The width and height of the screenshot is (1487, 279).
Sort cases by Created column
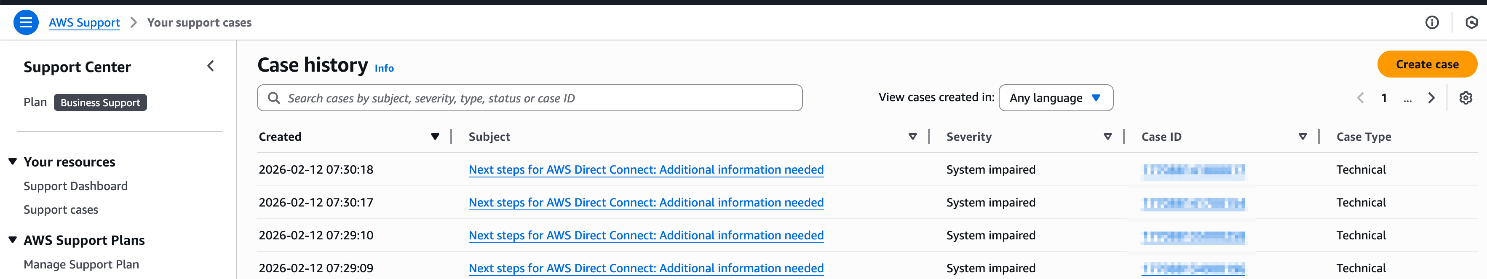point(435,137)
